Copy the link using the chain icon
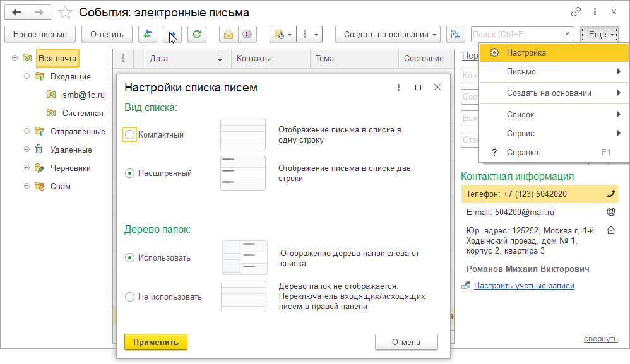The width and height of the screenshot is (630, 364). (x=576, y=12)
